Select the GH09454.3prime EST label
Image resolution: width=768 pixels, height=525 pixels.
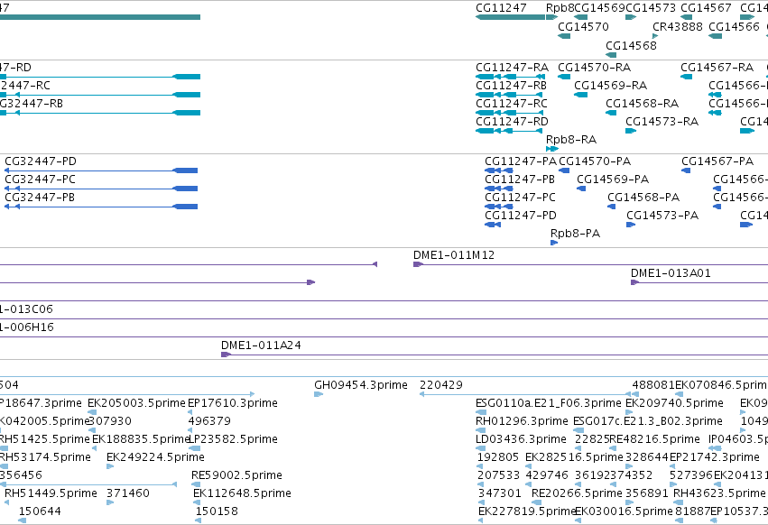click(x=361, y=385)
